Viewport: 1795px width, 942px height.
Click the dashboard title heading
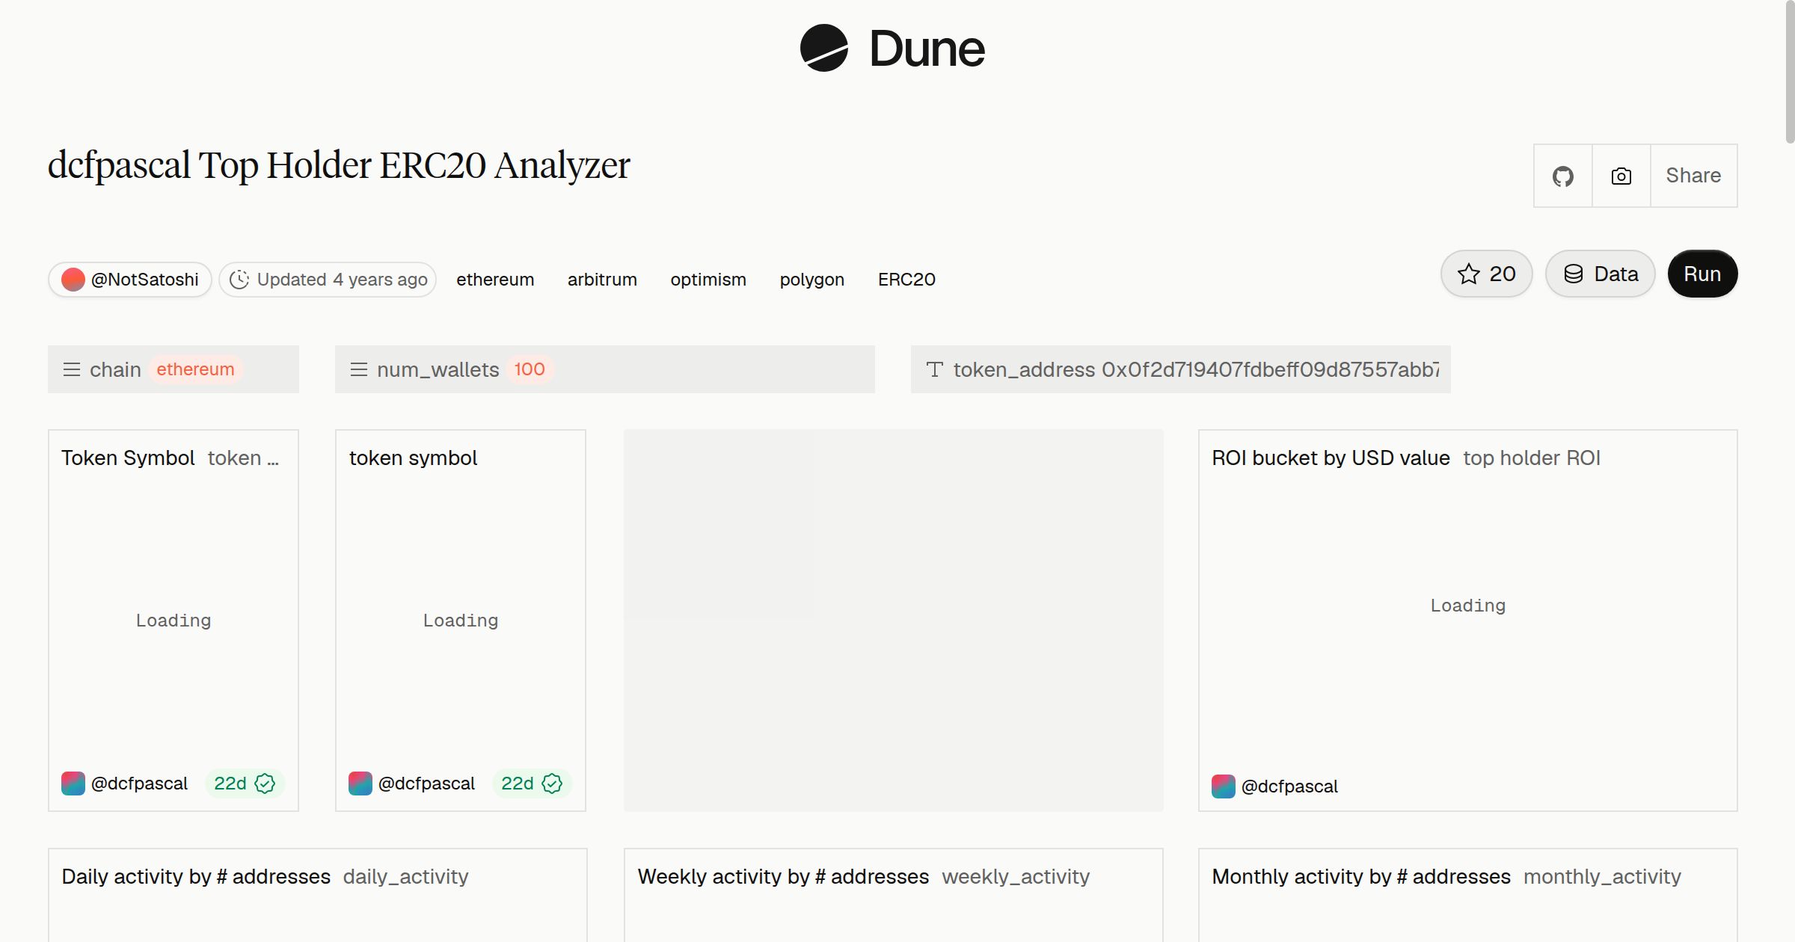(339, 165)
